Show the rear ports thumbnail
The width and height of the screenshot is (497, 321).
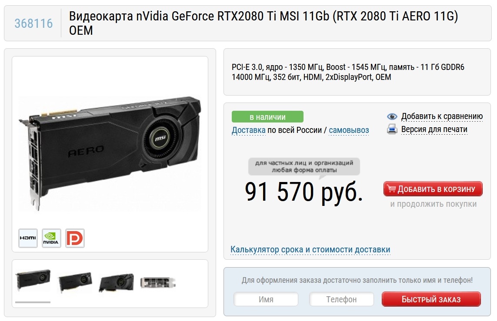coord(158,283)
